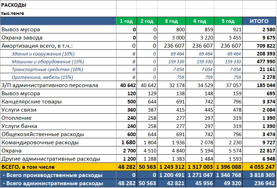Click 'Оргтехника, мебель (15%)' cell
The height and width of the screenshot is (188, 277).
[x=40, y=78]
